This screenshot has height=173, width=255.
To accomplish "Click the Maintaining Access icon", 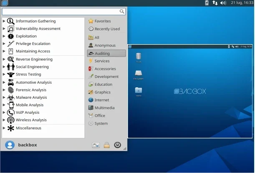I will point(11,51).
